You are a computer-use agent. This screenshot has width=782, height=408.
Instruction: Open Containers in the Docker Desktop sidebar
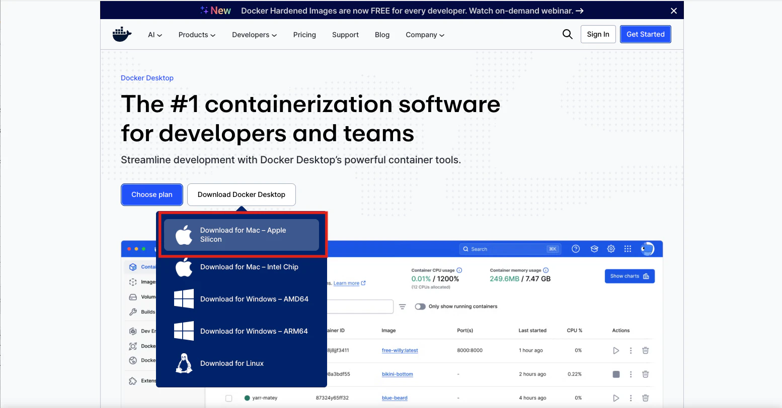click(142, 267)
